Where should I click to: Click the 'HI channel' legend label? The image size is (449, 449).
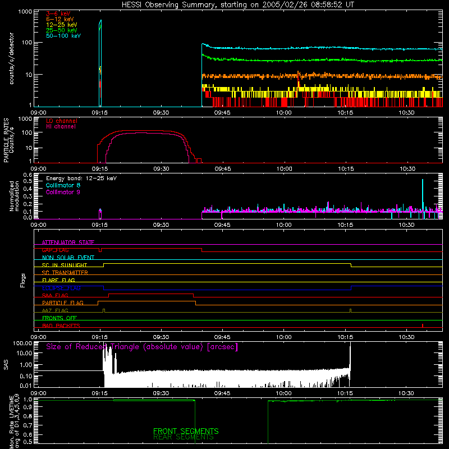pyautogui.click(x=61, y=126)
